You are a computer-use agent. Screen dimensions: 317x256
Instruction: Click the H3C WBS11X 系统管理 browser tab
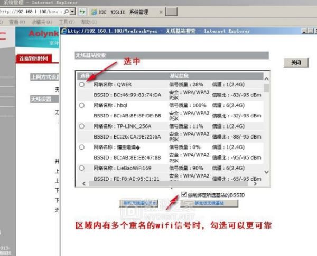coord(119,11)
